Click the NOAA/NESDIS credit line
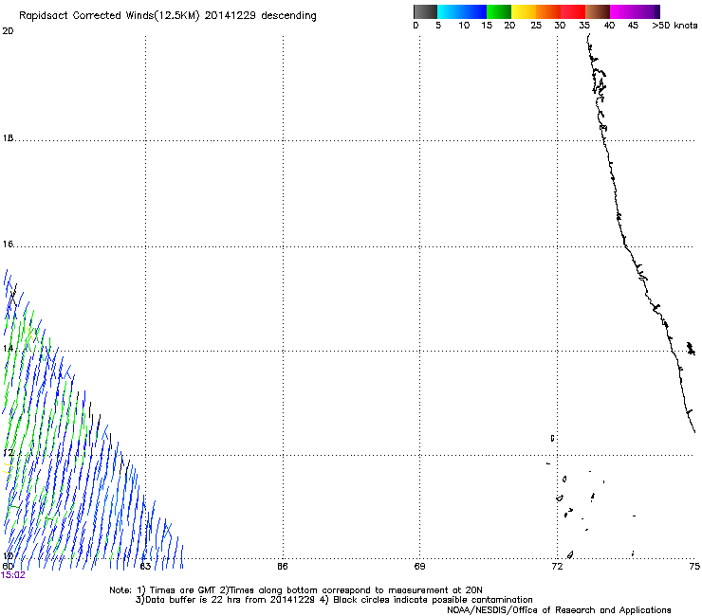 point(559,610)
